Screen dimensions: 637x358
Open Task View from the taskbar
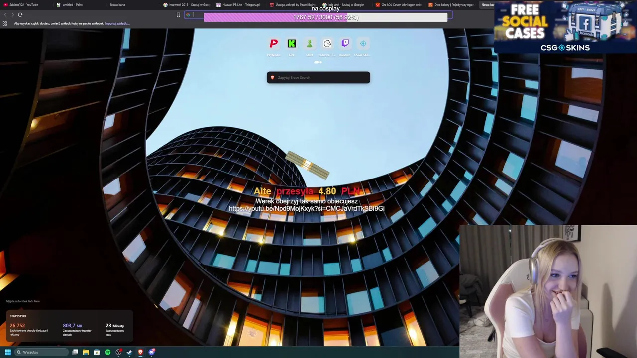click(x=75, y=352)
